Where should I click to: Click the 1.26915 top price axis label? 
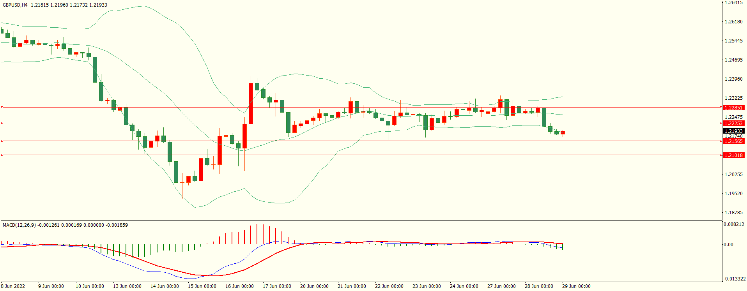tap(733, 3)
